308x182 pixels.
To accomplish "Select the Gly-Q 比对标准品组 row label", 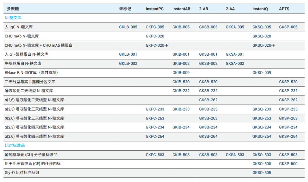I will (22, 173).
